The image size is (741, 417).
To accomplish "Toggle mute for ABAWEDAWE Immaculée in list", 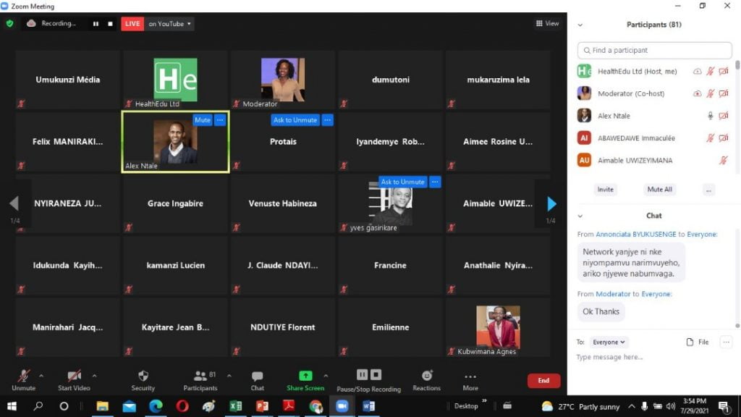I will point(711,138).
